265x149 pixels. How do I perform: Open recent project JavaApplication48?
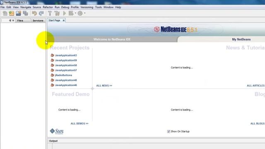coord(66,80)
